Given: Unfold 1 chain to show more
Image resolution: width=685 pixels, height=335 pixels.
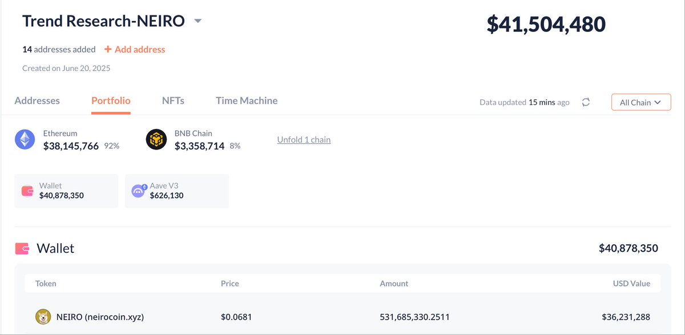Looking at the screenshot, I should pyautogui.click(x=304, y=139).
